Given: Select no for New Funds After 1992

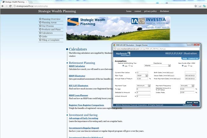Looking at the screenshot, I should pos(189,66).
